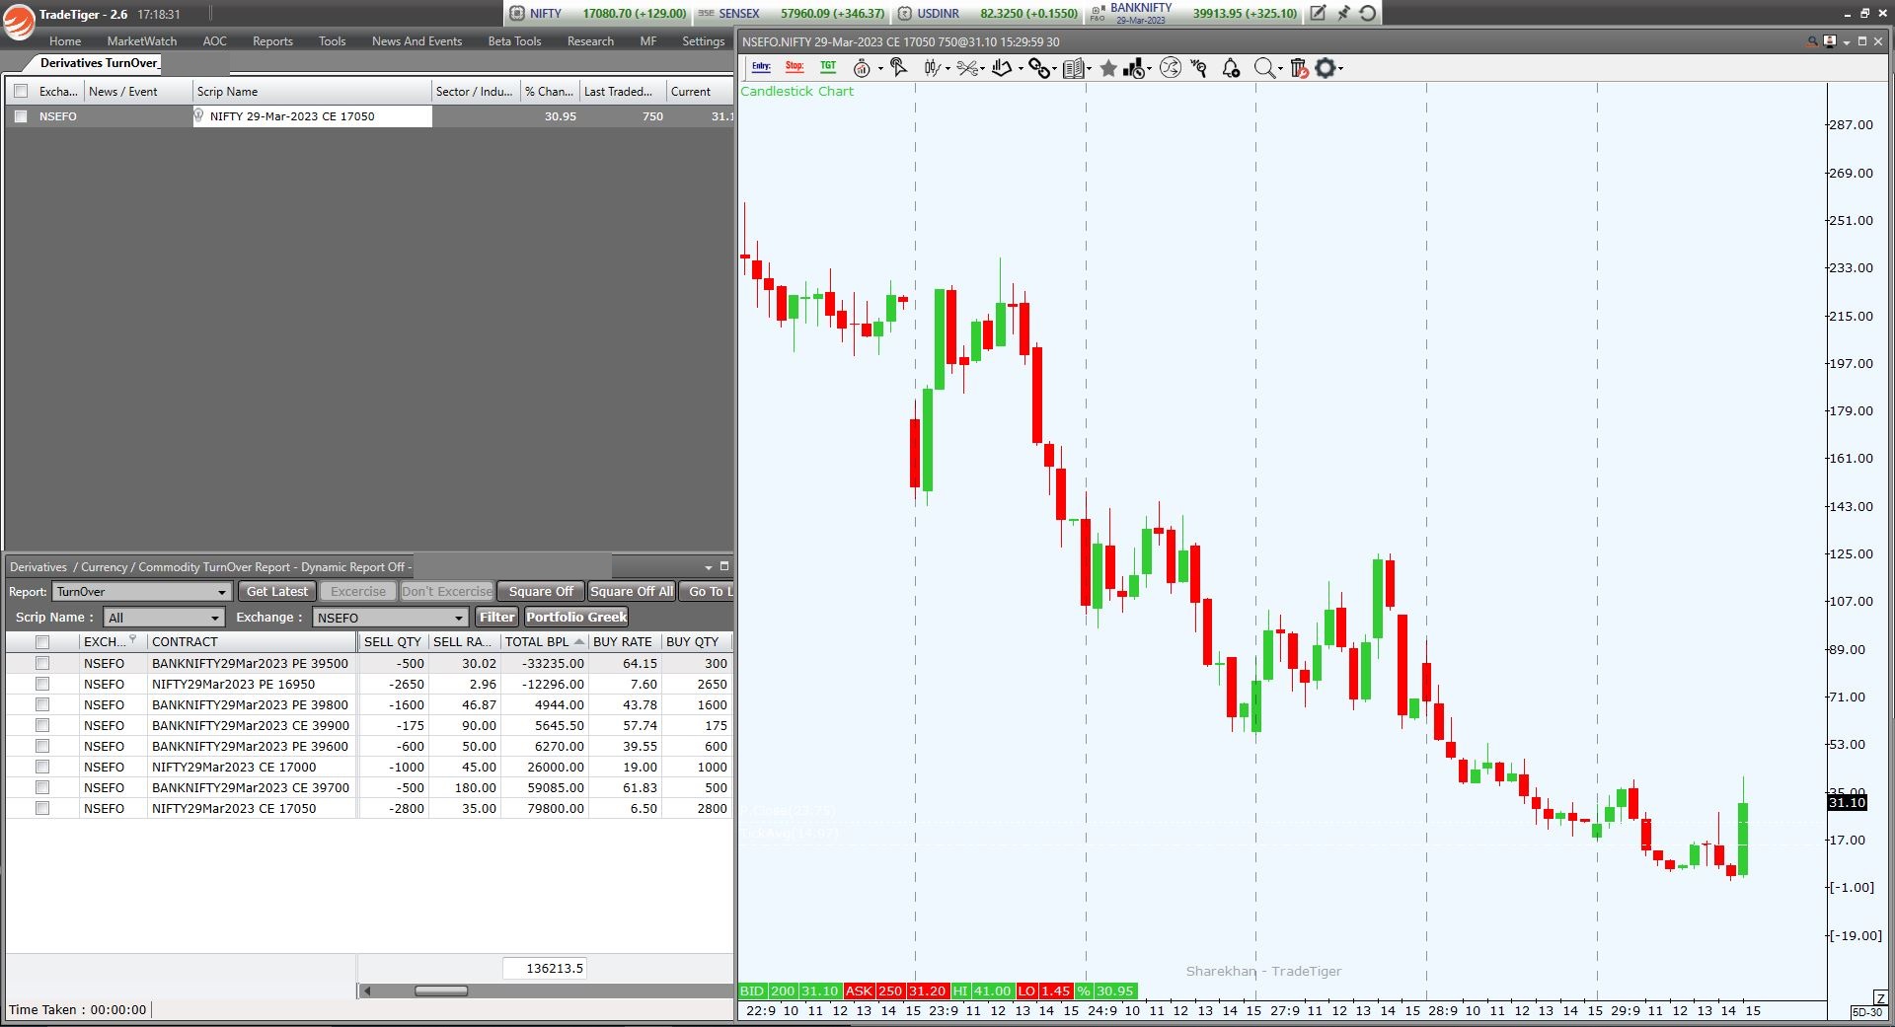
Task: Select checkbox for BANKNIFTY29Mar2023 PE 39500
Action: click(42, 664)
